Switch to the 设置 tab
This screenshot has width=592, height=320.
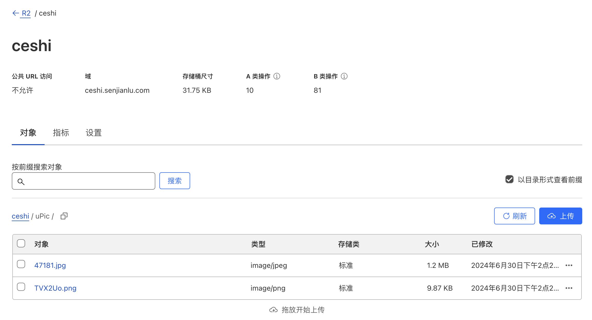[x=94, y=133]
